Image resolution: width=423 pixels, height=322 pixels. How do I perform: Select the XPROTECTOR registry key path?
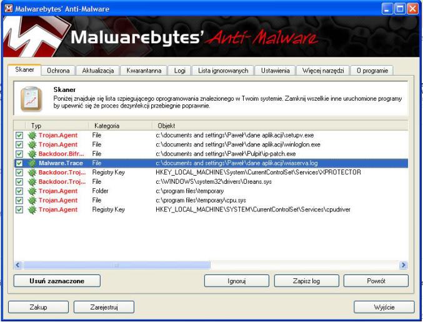(x=258, y=173)
